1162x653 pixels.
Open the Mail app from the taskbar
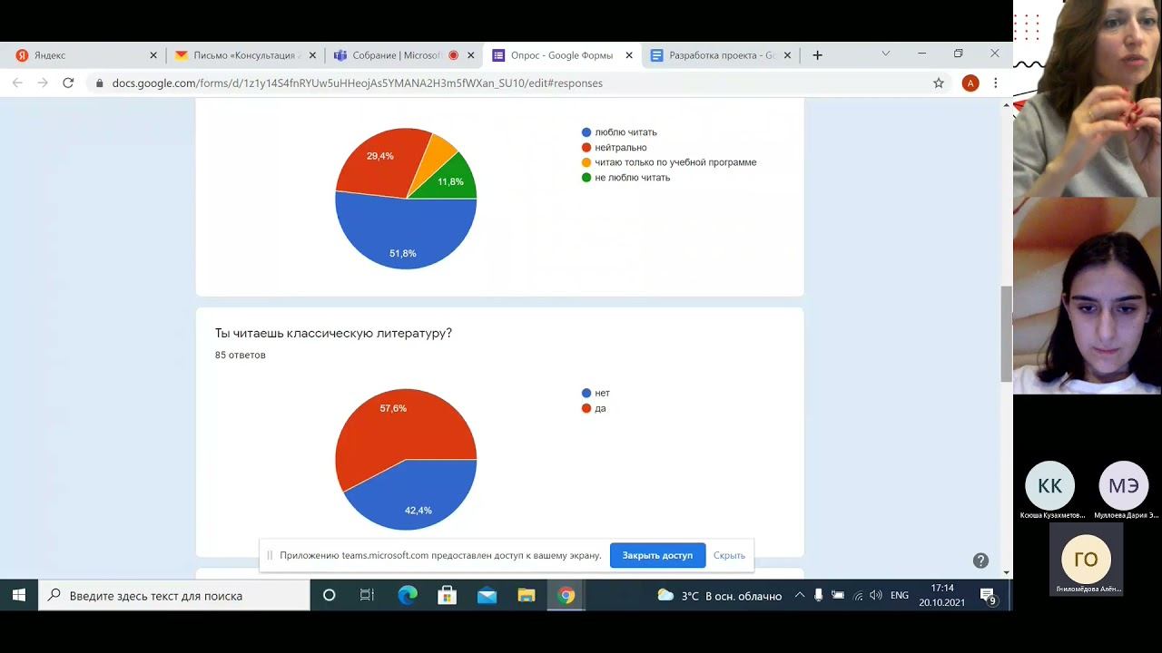point(487,596)
